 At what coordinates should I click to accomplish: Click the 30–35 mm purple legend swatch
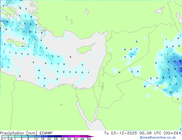click(x=64, y=136)
